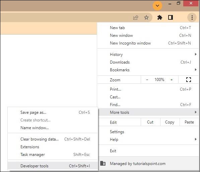Viewport: 200px width, 172px height.
Task: Click the Copy button in Edit row
Action: (170, 122)
